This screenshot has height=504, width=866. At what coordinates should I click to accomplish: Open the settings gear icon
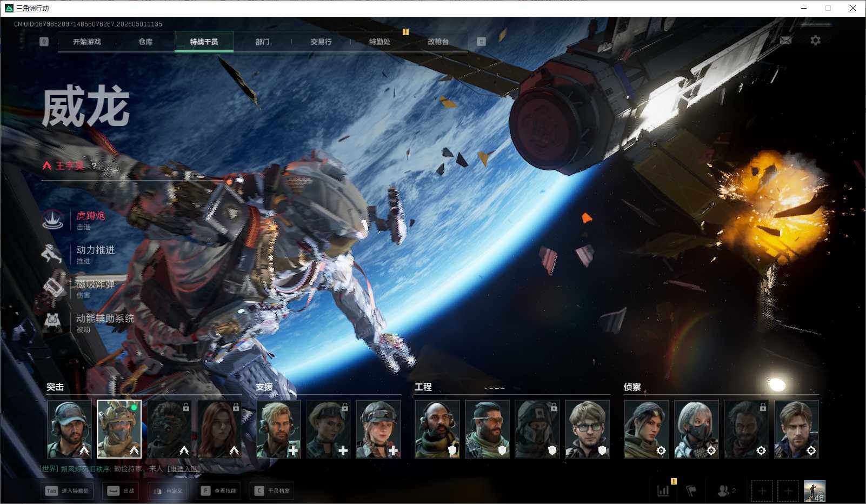coord(815,41)
